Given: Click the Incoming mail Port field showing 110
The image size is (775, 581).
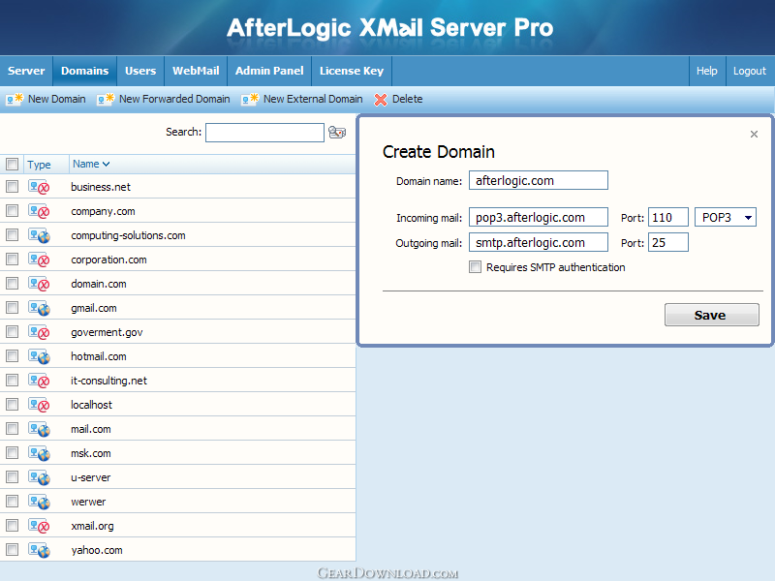Looking at the screenshot, I should (x=667, y=217).
